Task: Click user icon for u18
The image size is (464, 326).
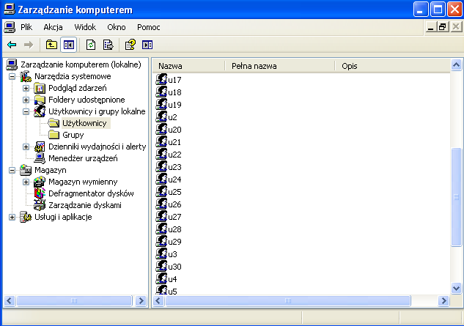Action: 161,92
